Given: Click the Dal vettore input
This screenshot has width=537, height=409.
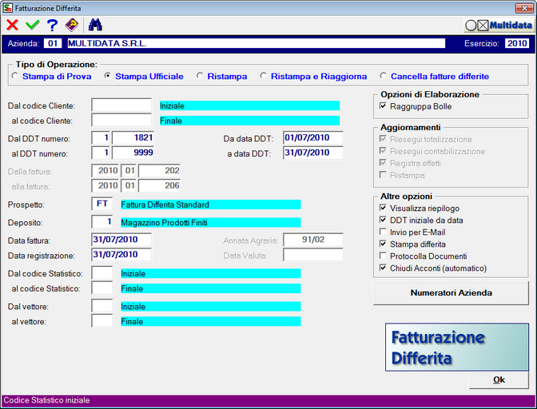Looking at the screenshot, I should (102, 306).
